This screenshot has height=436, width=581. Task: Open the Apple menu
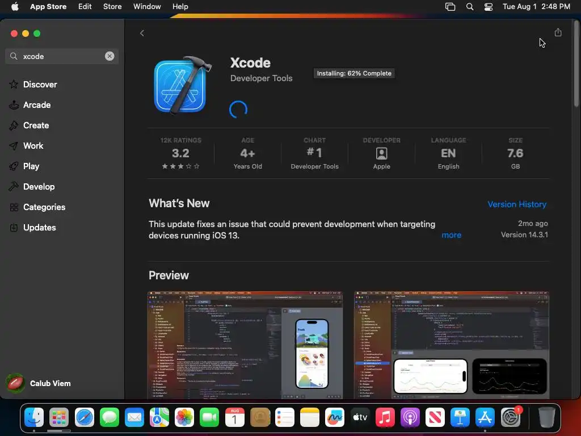[x=15, y=7]
